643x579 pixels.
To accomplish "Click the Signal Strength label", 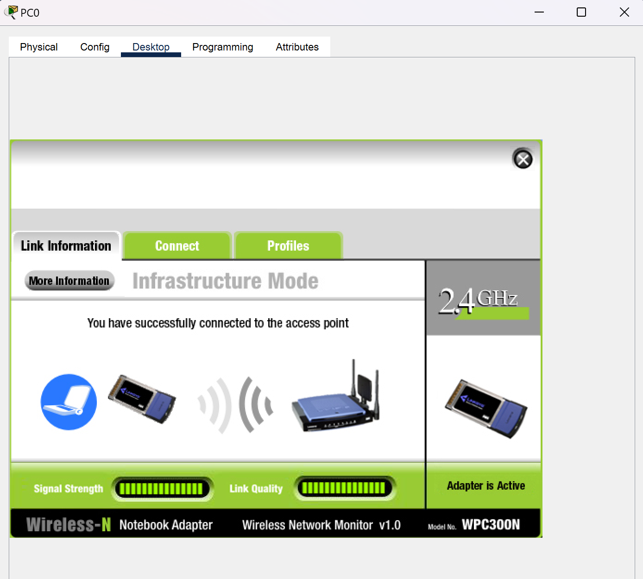I will click(69, 489).
